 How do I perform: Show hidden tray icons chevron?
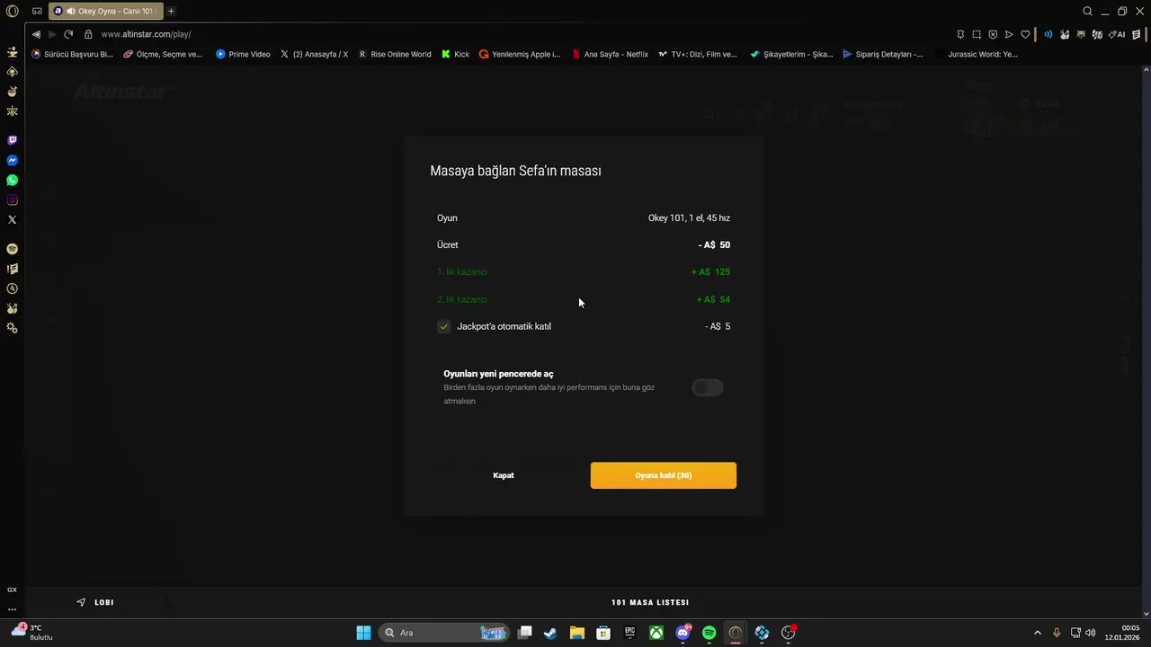point(1037,633)
